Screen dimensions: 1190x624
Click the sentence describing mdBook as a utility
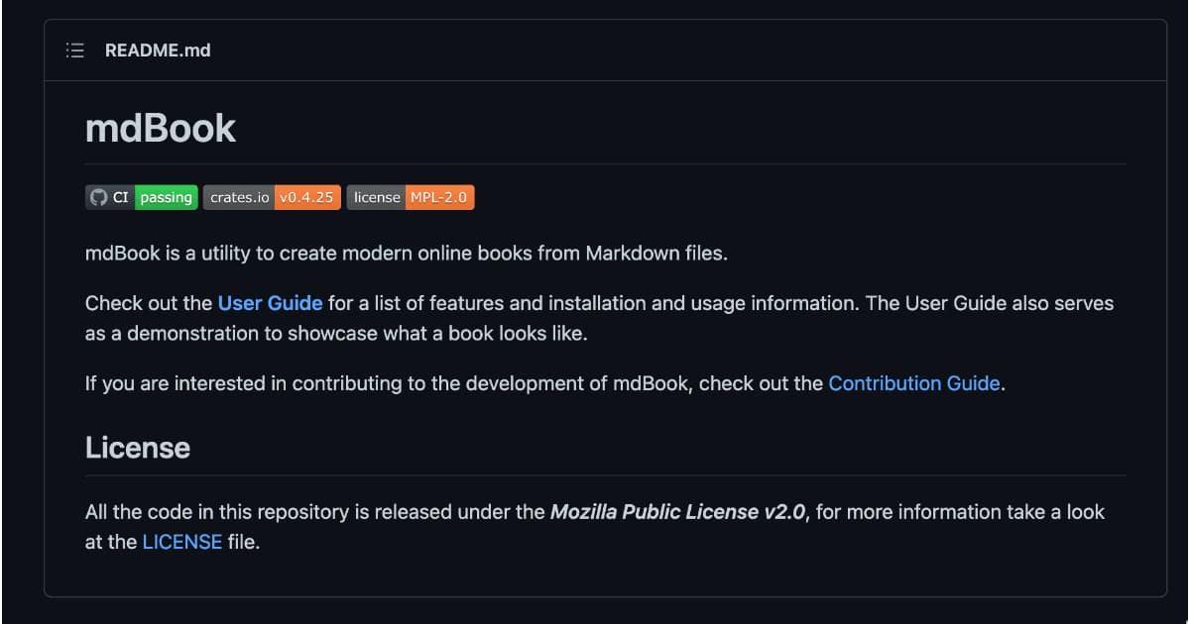coord(406,254)
